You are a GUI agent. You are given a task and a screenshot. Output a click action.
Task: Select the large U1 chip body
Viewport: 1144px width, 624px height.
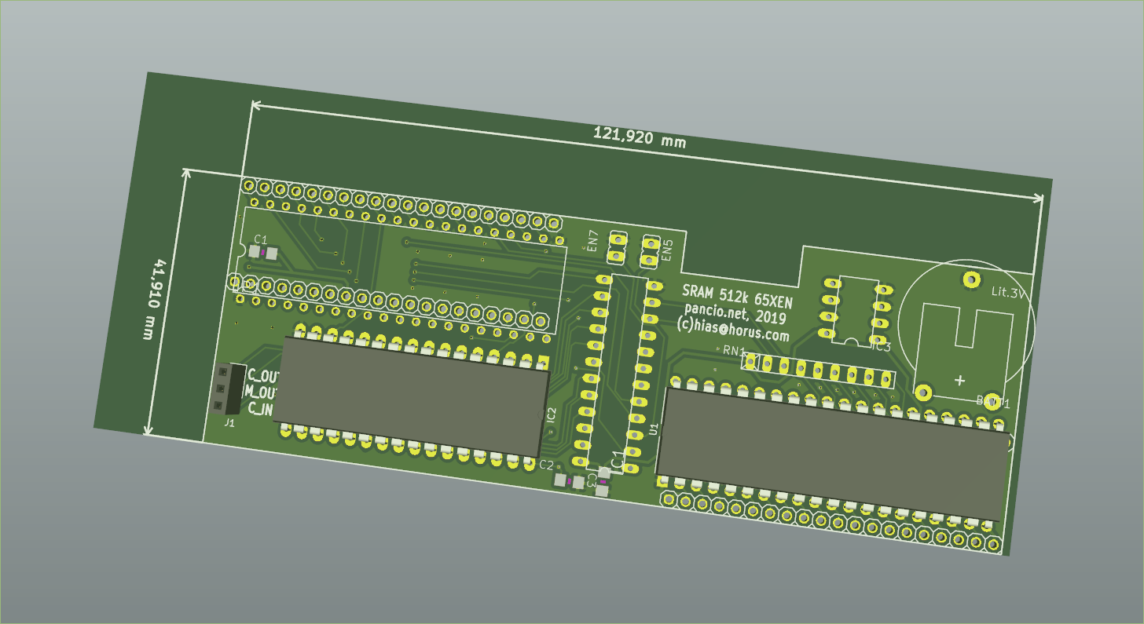click(833, 453)
